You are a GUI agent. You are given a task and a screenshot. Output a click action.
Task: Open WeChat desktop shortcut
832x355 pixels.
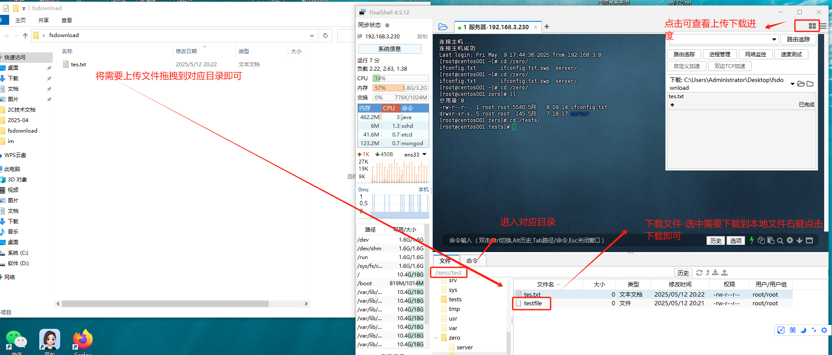point(17,340)
